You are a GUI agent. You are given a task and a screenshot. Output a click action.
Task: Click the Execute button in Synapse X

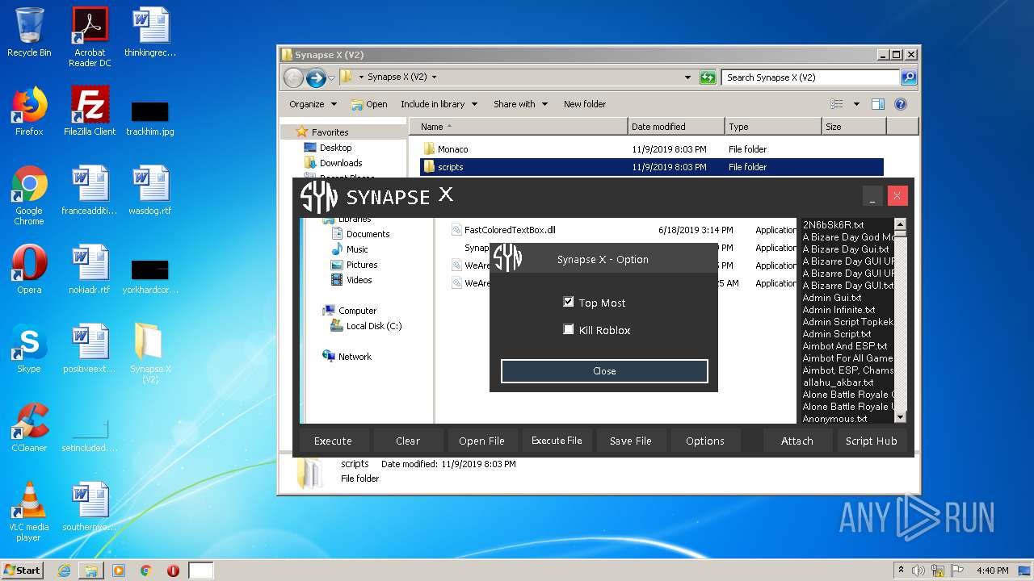pos(333,441)
